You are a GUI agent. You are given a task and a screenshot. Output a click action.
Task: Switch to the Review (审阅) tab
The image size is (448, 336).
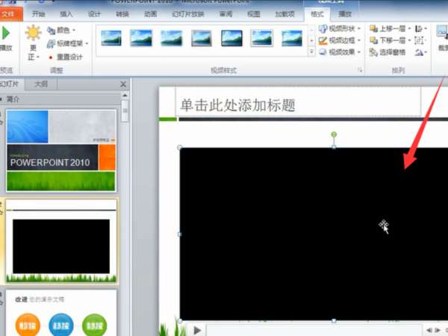pyautogui.click(x=225, y=14)
